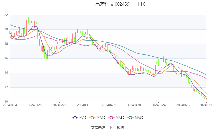Click x-axis date label 20240125
Image resolution: width=215 pixels, height=130 pixels.
35,105
